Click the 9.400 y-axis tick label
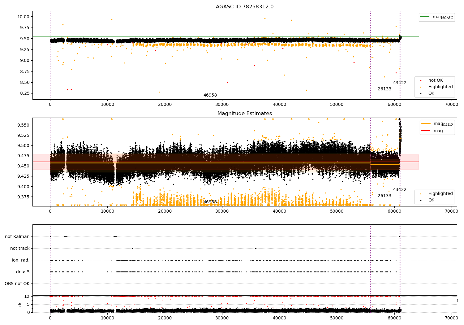The image size is (464, 325). pyautogui.click(x=24, y=186)
